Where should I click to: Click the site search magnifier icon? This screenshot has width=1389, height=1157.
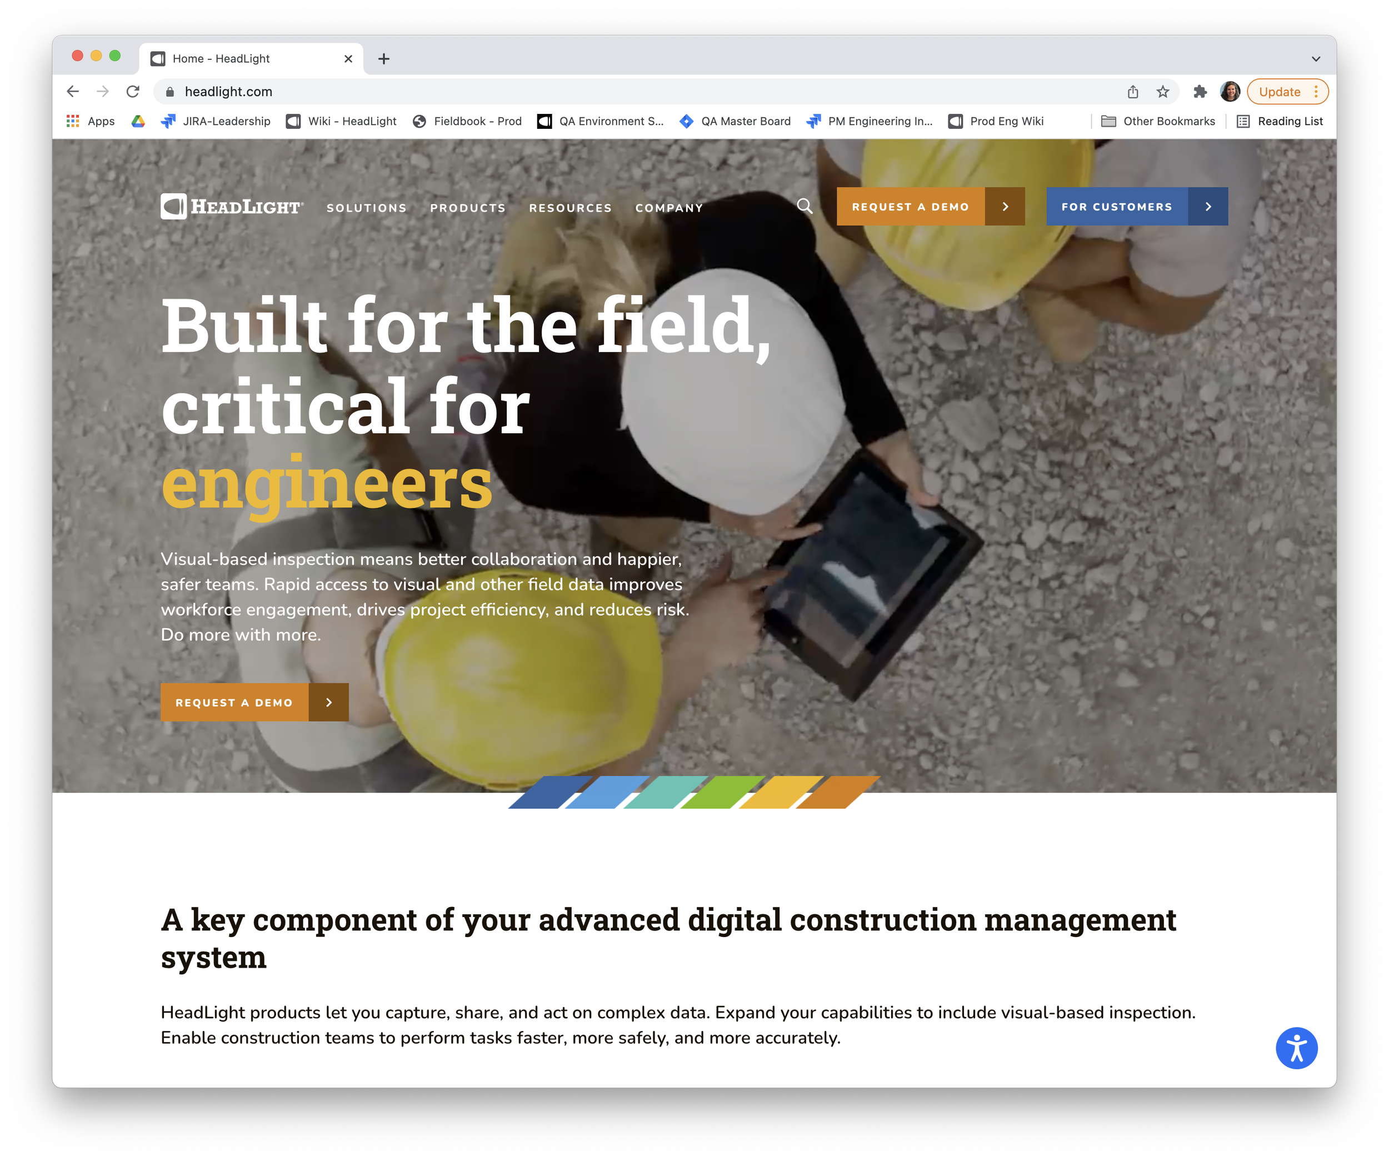[805, 206]
